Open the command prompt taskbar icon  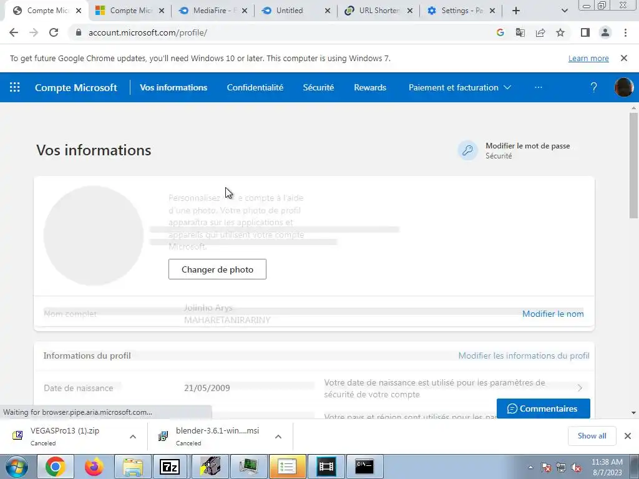364,467
